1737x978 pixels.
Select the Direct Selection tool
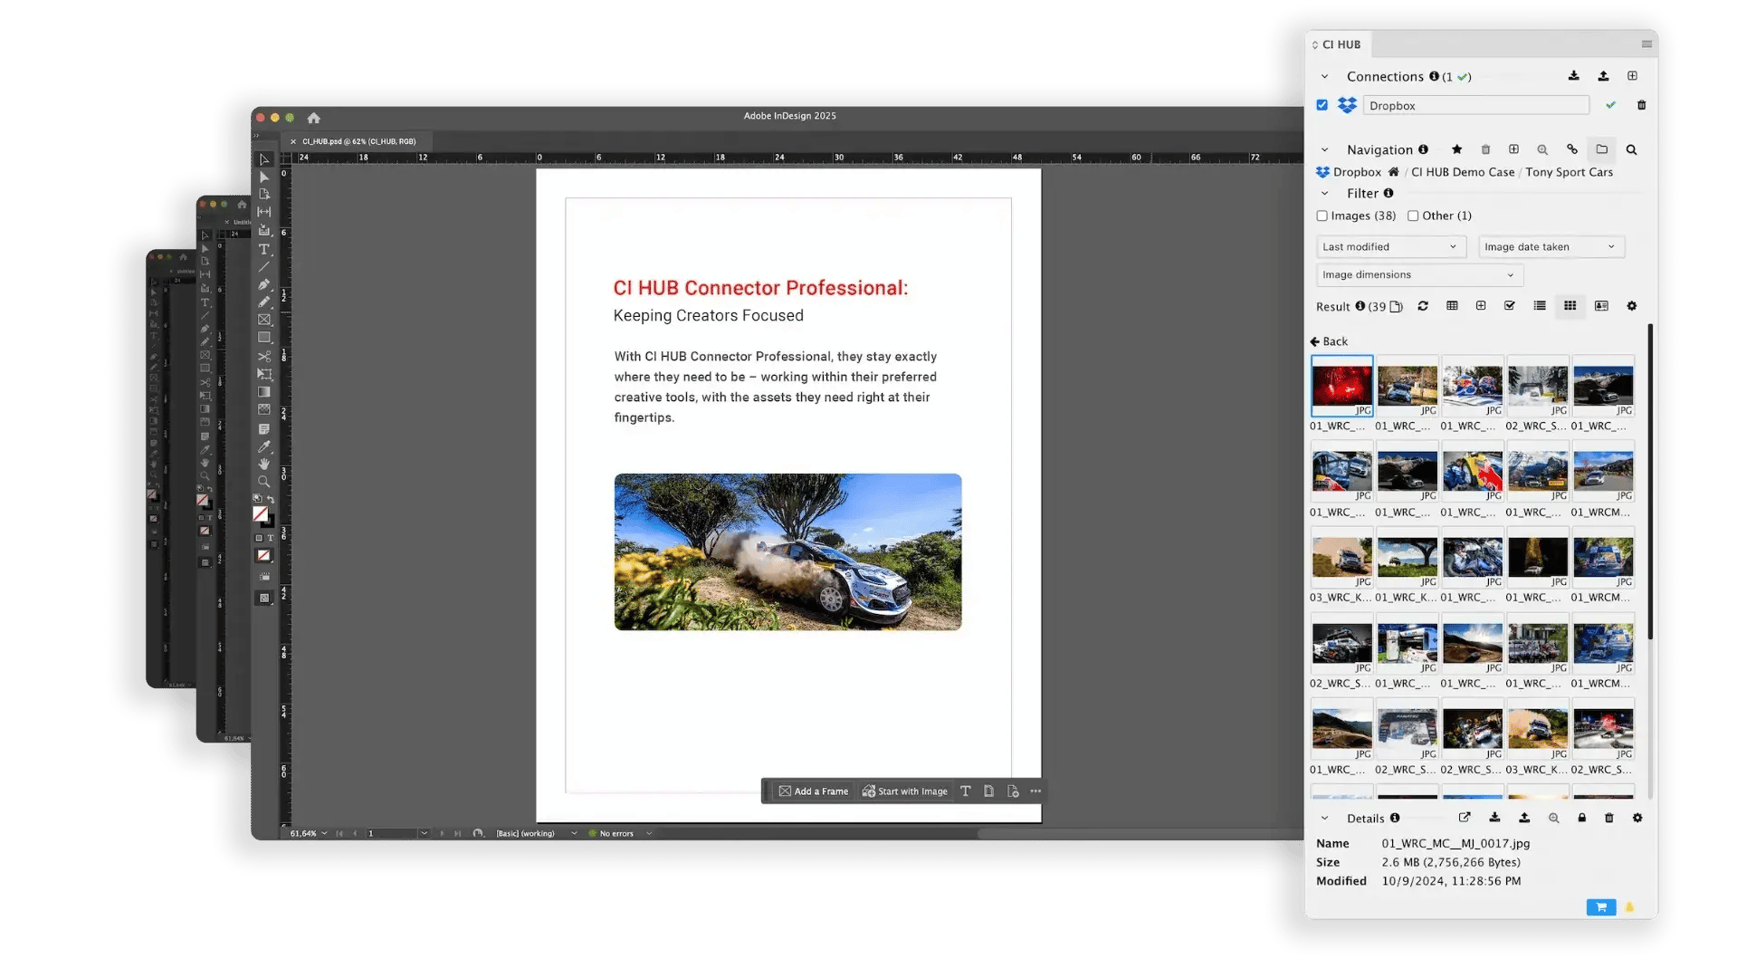tap(264, 177)
